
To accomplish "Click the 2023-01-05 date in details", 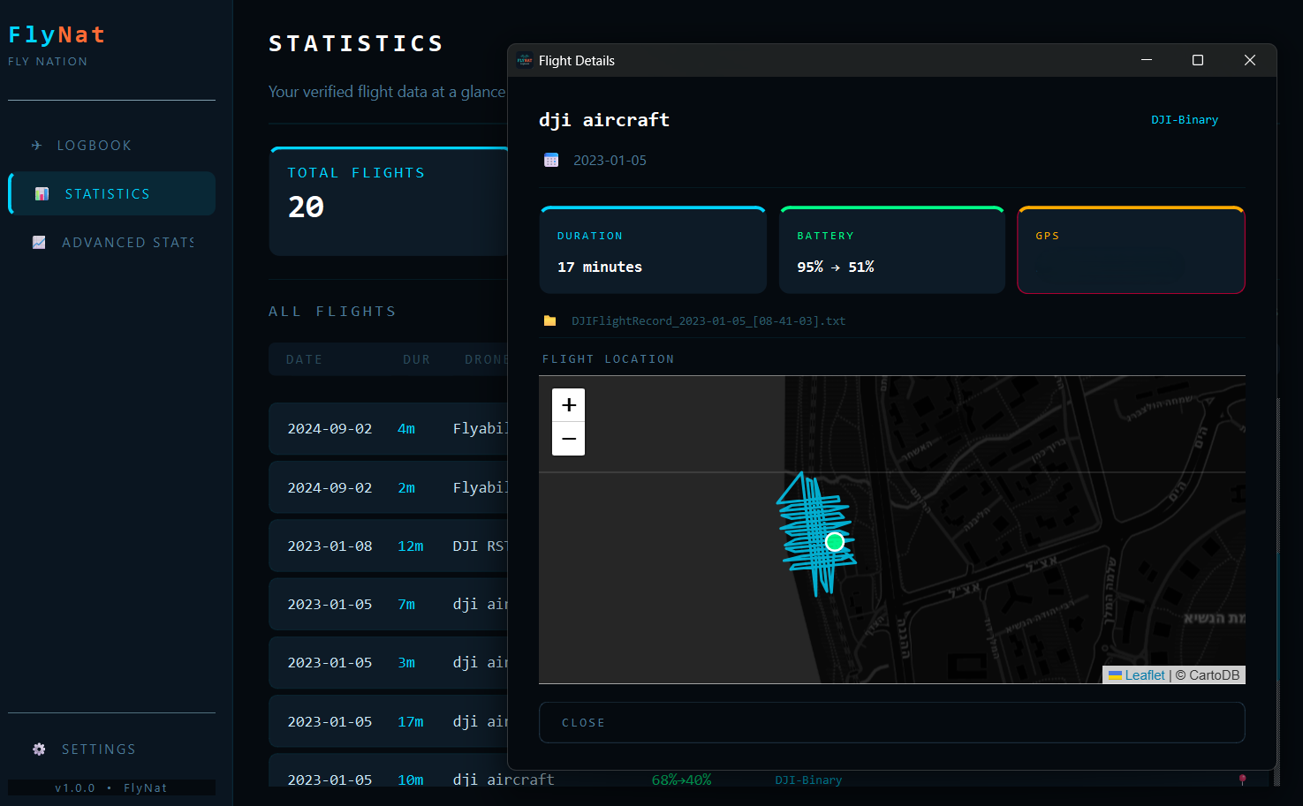I will click(x=610, y=160).
